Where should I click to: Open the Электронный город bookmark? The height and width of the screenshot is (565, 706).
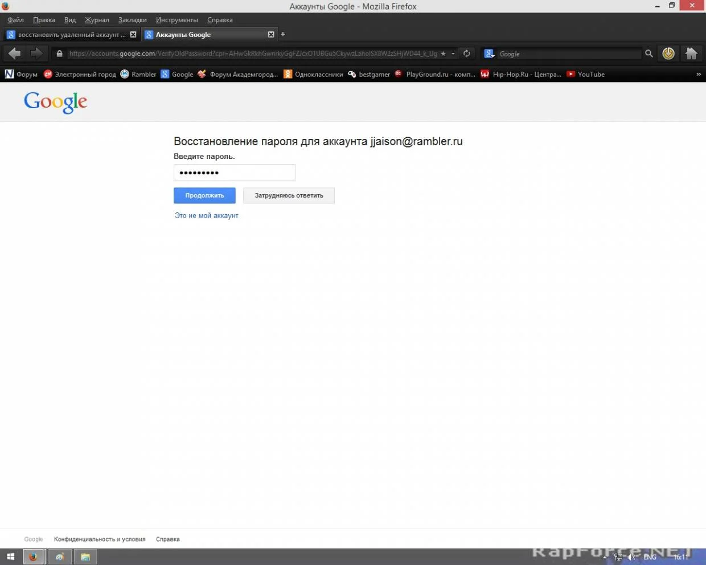pos(80,74)
